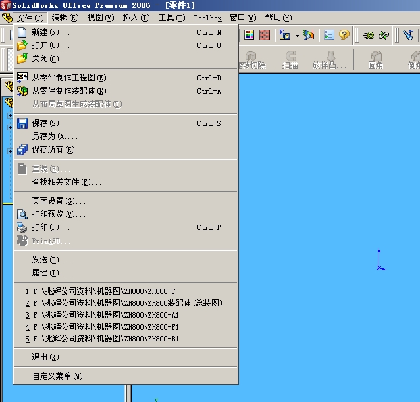Open the 视图 (View) menu
Viewport: 420px width, 402px height.
click(101, 18)
